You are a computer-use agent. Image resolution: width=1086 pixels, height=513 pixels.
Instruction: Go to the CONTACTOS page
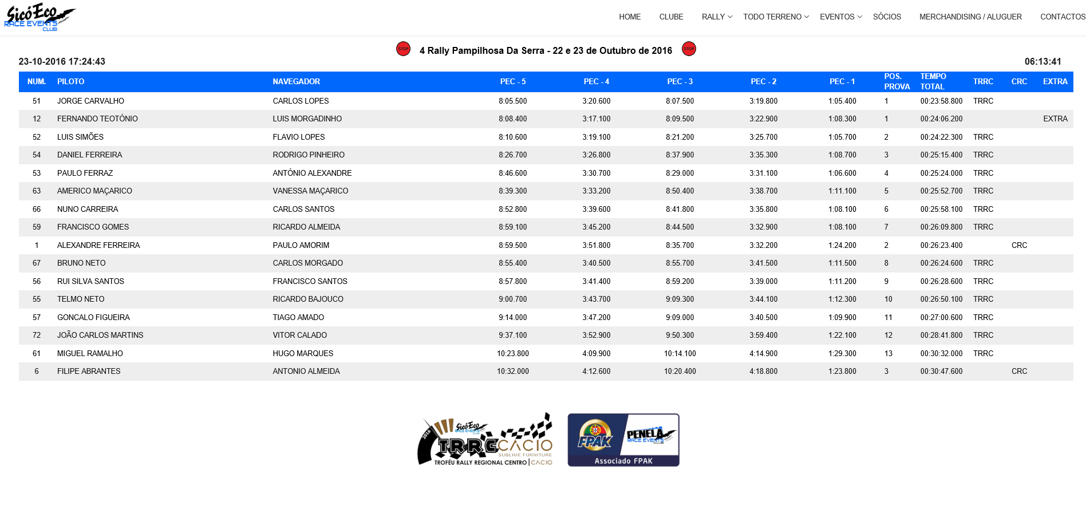click(x=1062, y=17)
